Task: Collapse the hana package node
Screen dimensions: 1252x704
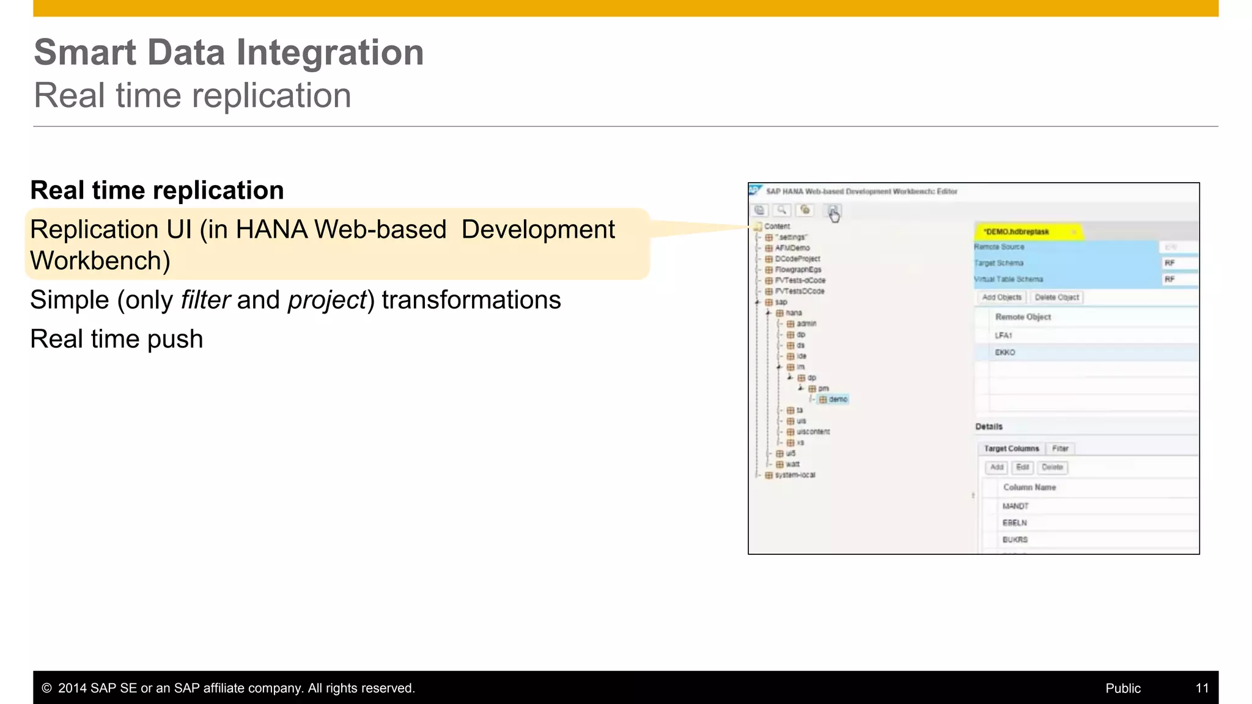Action: pos(768,313)
